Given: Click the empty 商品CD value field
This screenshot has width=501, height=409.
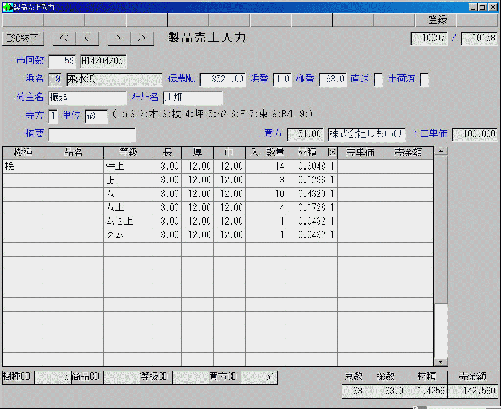Looking at the screenshot, I should [x=122, y=377].
